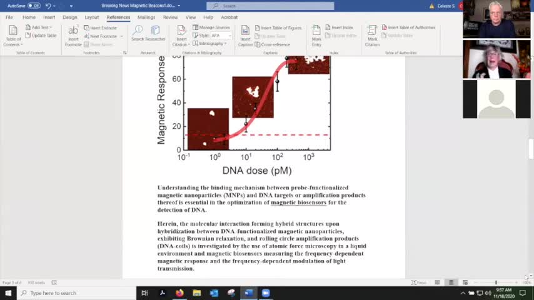The image size is (534, 300).
Task: Click Insert Table of Figures
Action: pos(278,27)
